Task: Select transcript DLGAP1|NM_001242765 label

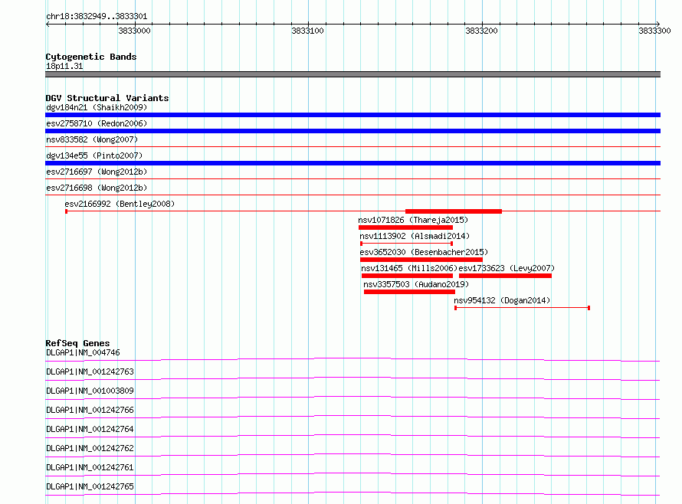Action: click(x=90, y=486)
